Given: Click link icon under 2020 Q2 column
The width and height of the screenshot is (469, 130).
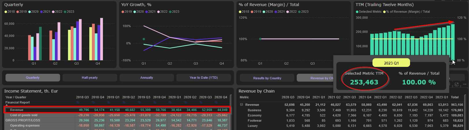Looking at the screenshot, I should click(185, 102).
